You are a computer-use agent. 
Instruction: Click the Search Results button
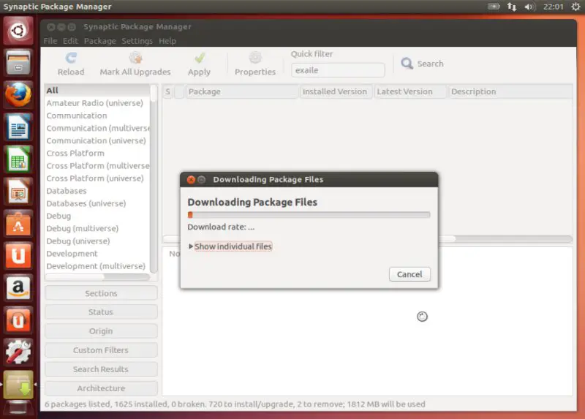[x=101, y=369]
